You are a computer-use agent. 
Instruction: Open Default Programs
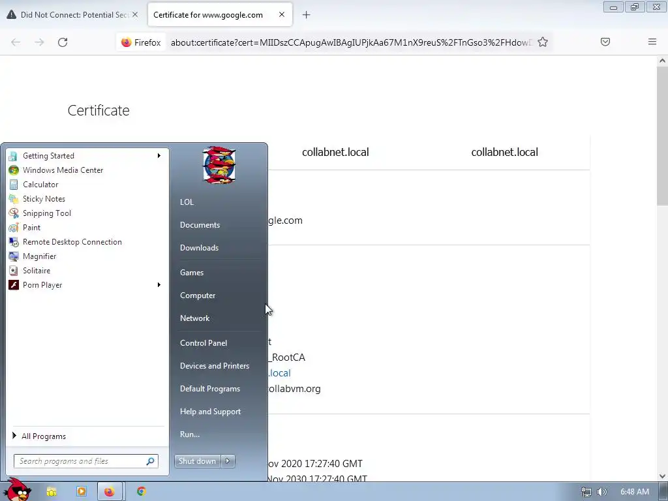[x=209, y=389]
